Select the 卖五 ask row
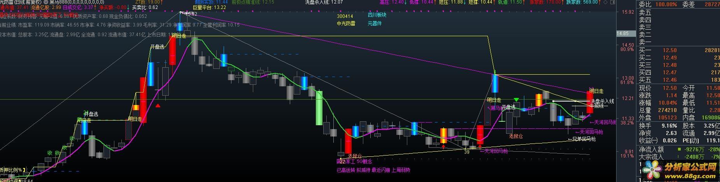The height and width of the screenshot is (182, 720). [679, 12]
